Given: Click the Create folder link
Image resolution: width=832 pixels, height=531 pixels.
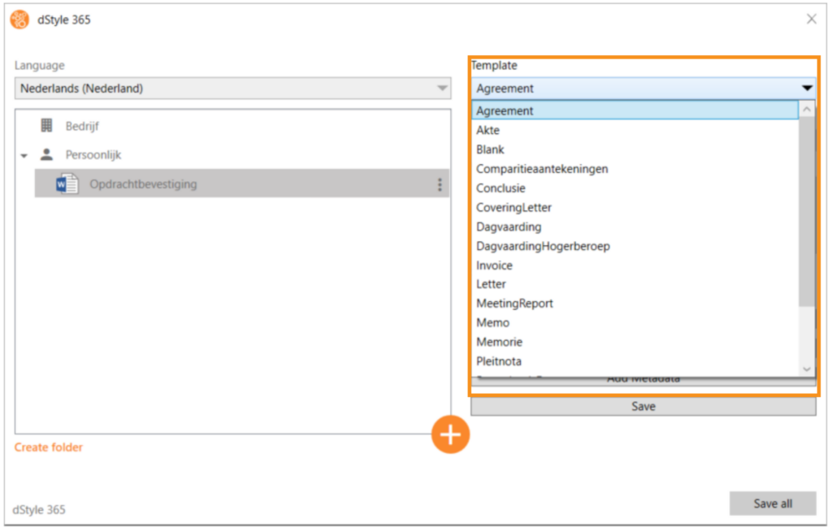Looking at the screenshot, I should 48,447.
